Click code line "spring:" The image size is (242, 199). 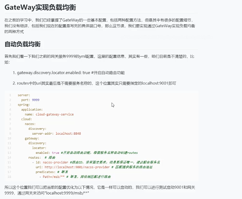[x=24, y=105]
